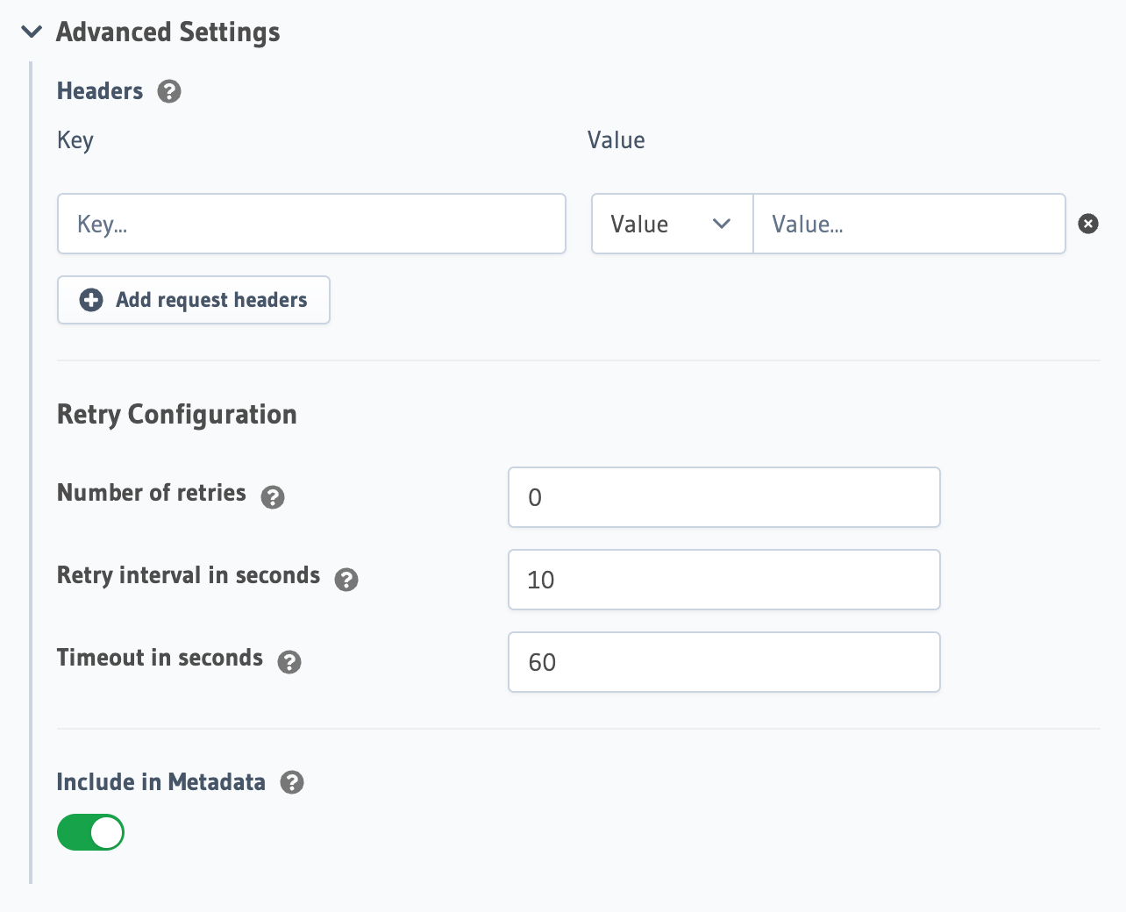Disable the Include in Metadata toggle
This screenshot has width=1126, height=912.
(x=90, y=832)
